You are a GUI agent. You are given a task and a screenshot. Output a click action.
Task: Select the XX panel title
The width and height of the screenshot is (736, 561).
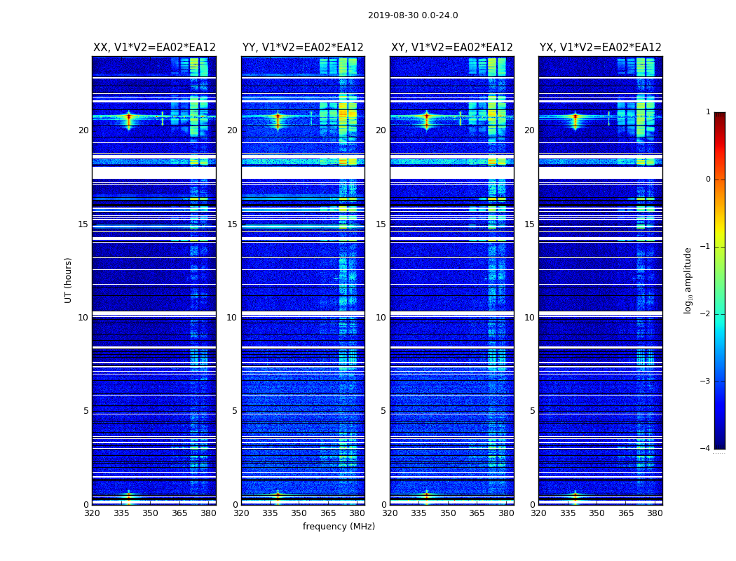(x=154, y=48)
